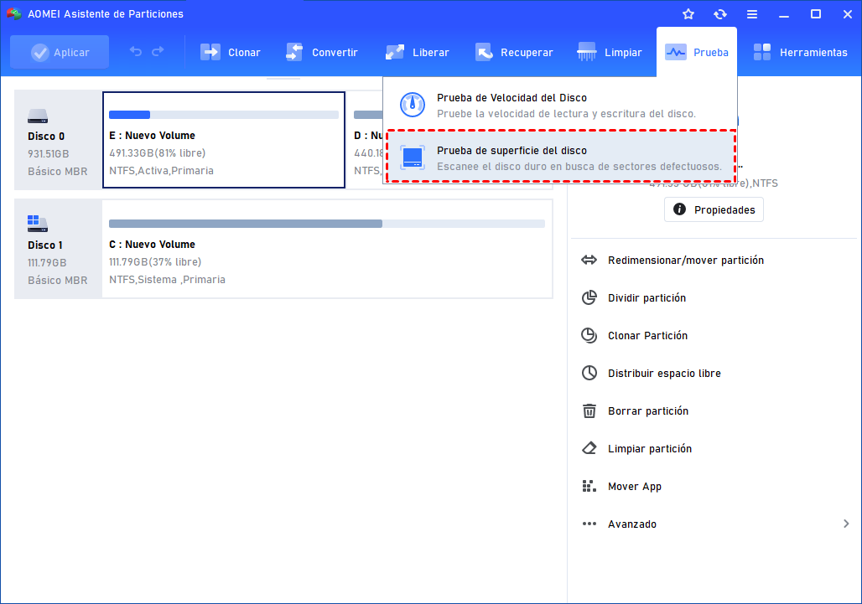Open the hamburger menu icon
Screen dimensions: 862x604
(752, 14)
